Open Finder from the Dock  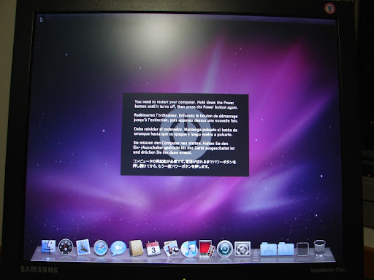pyautogui.click(x=48, y=247)
